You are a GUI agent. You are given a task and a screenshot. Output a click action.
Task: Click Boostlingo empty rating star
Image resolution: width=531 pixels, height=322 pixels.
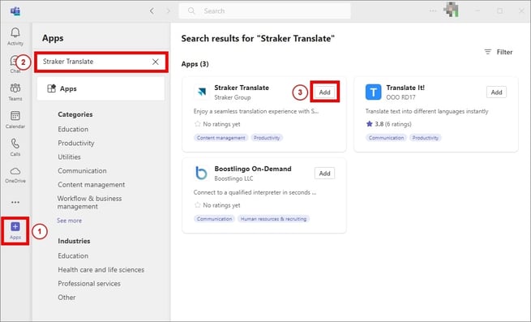point(198,204)
